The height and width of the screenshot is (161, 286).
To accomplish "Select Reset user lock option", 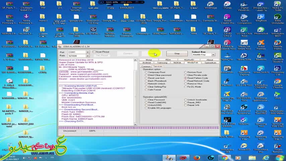I will tap(146, 78).
